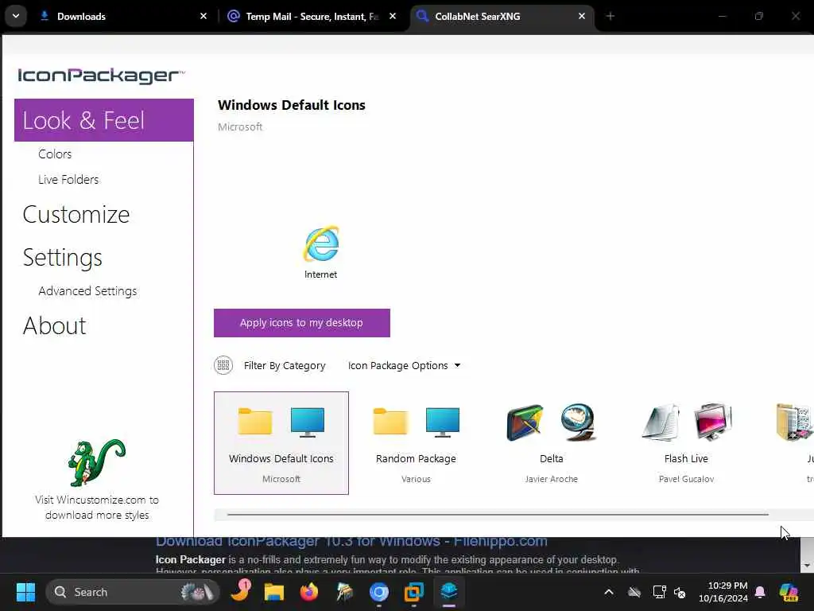Open File Explorer from the taskbar

tap(274, 592)
